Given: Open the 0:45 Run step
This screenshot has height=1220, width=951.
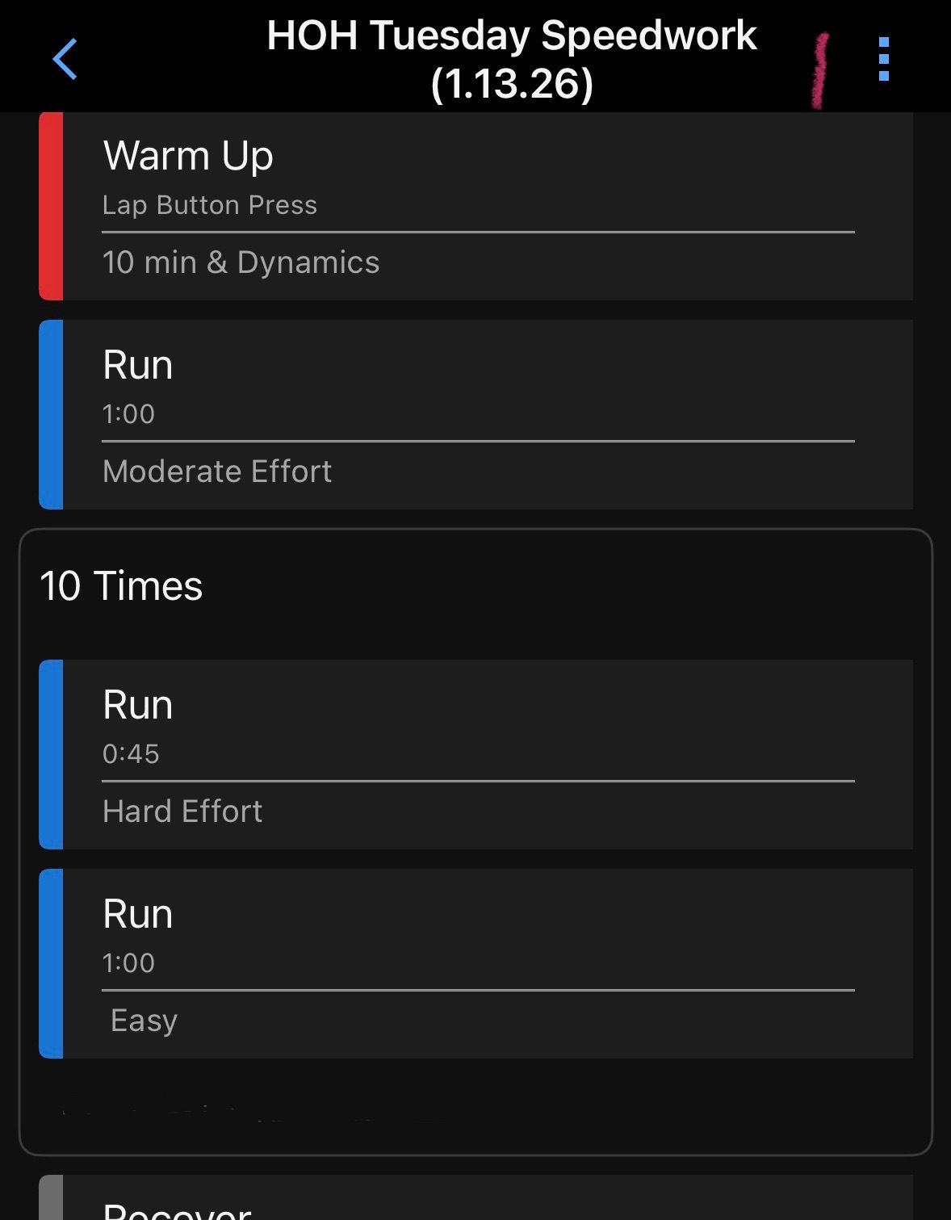Looking at the screenshot, I should pyautogui.click(x=138, y=705).
